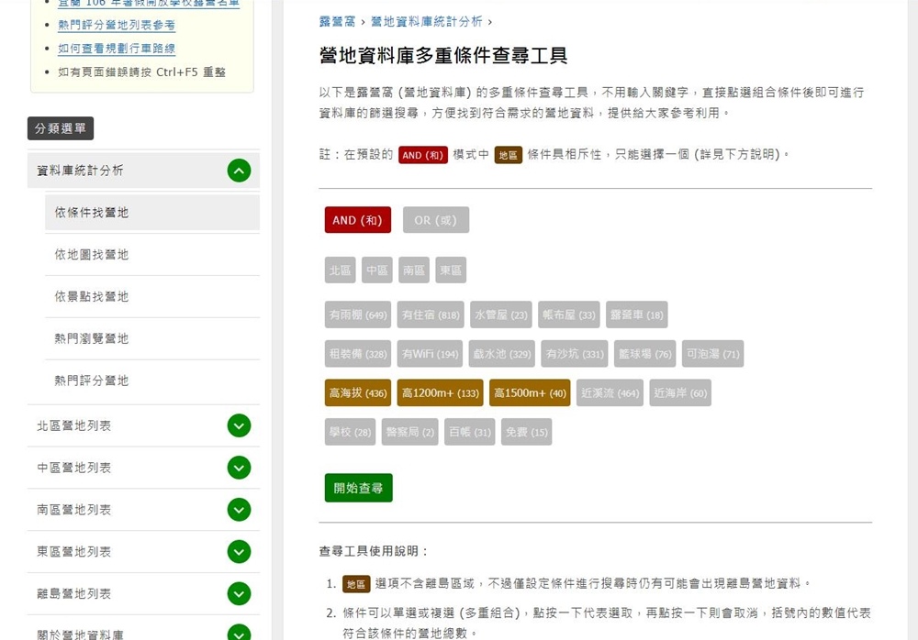Viewport: 918px width, 640px height.
Task: Expand the 離島營地列表 chevron
Action: coord(239,594)
